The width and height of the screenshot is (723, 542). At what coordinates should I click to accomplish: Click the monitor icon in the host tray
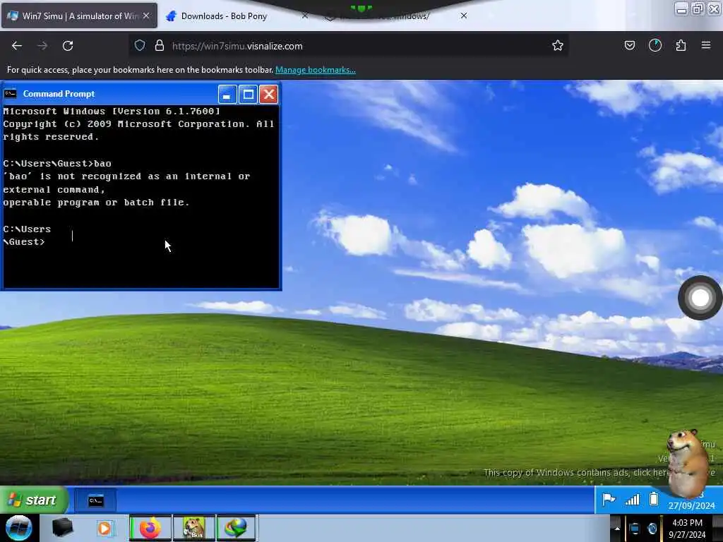[634, 529]
